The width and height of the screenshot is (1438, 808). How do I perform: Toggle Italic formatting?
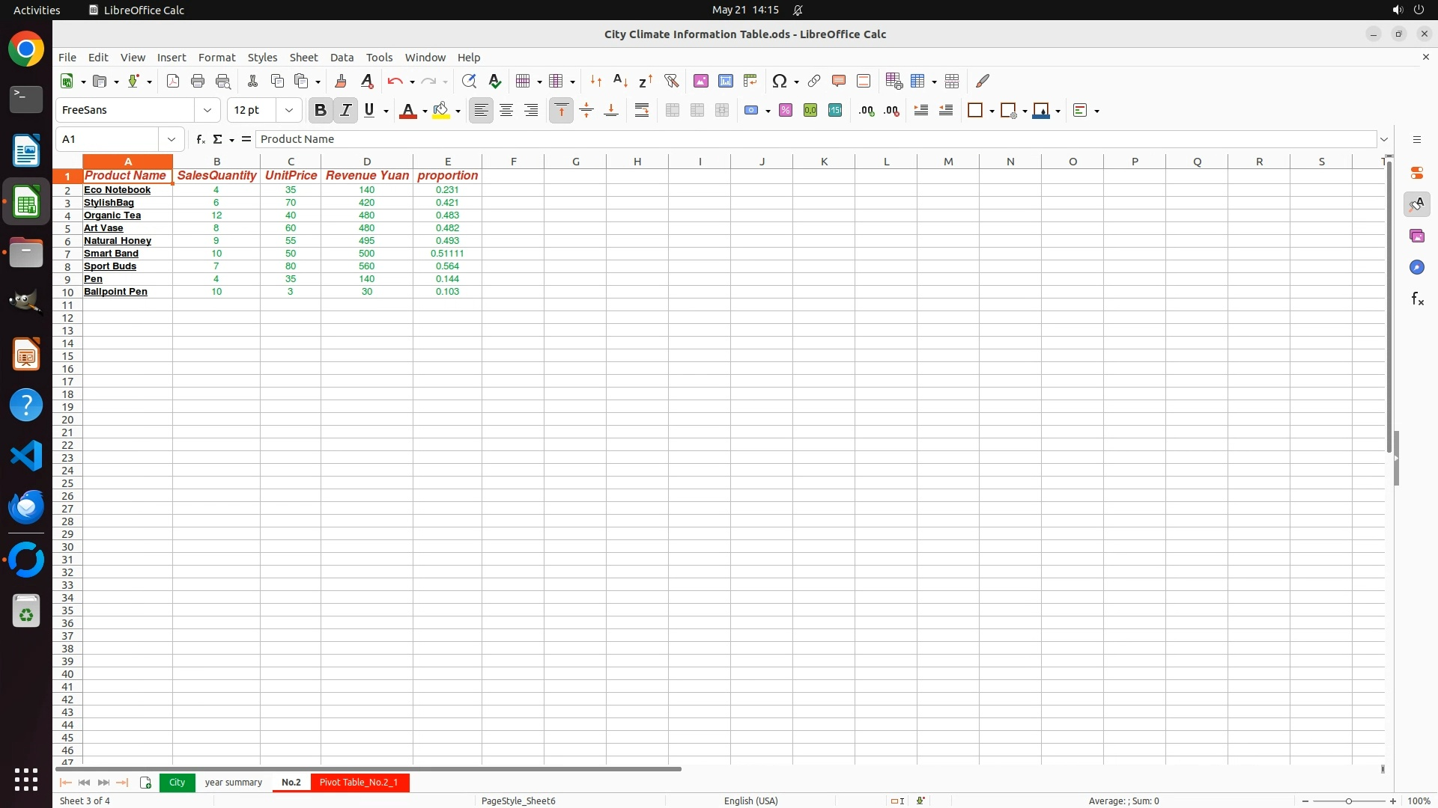point(345,111)
